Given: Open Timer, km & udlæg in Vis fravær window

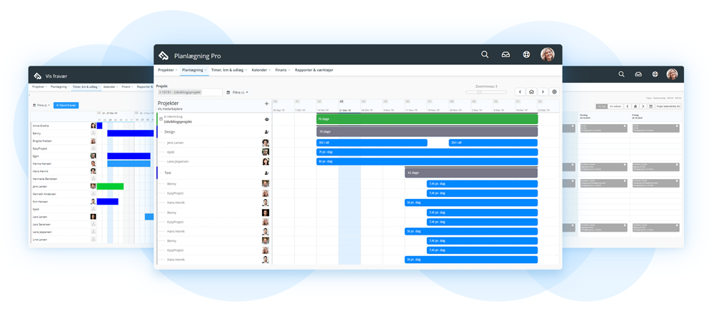Looking at the screenshot, I should coord(86,86).
